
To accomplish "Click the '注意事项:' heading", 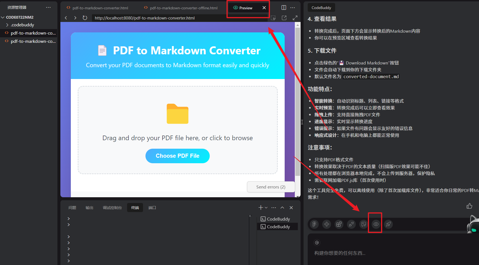I will pos(320,148).
